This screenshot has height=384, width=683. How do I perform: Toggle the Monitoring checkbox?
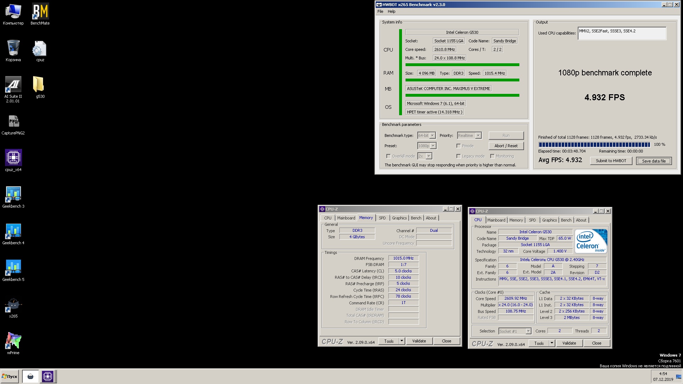(492, 156)
